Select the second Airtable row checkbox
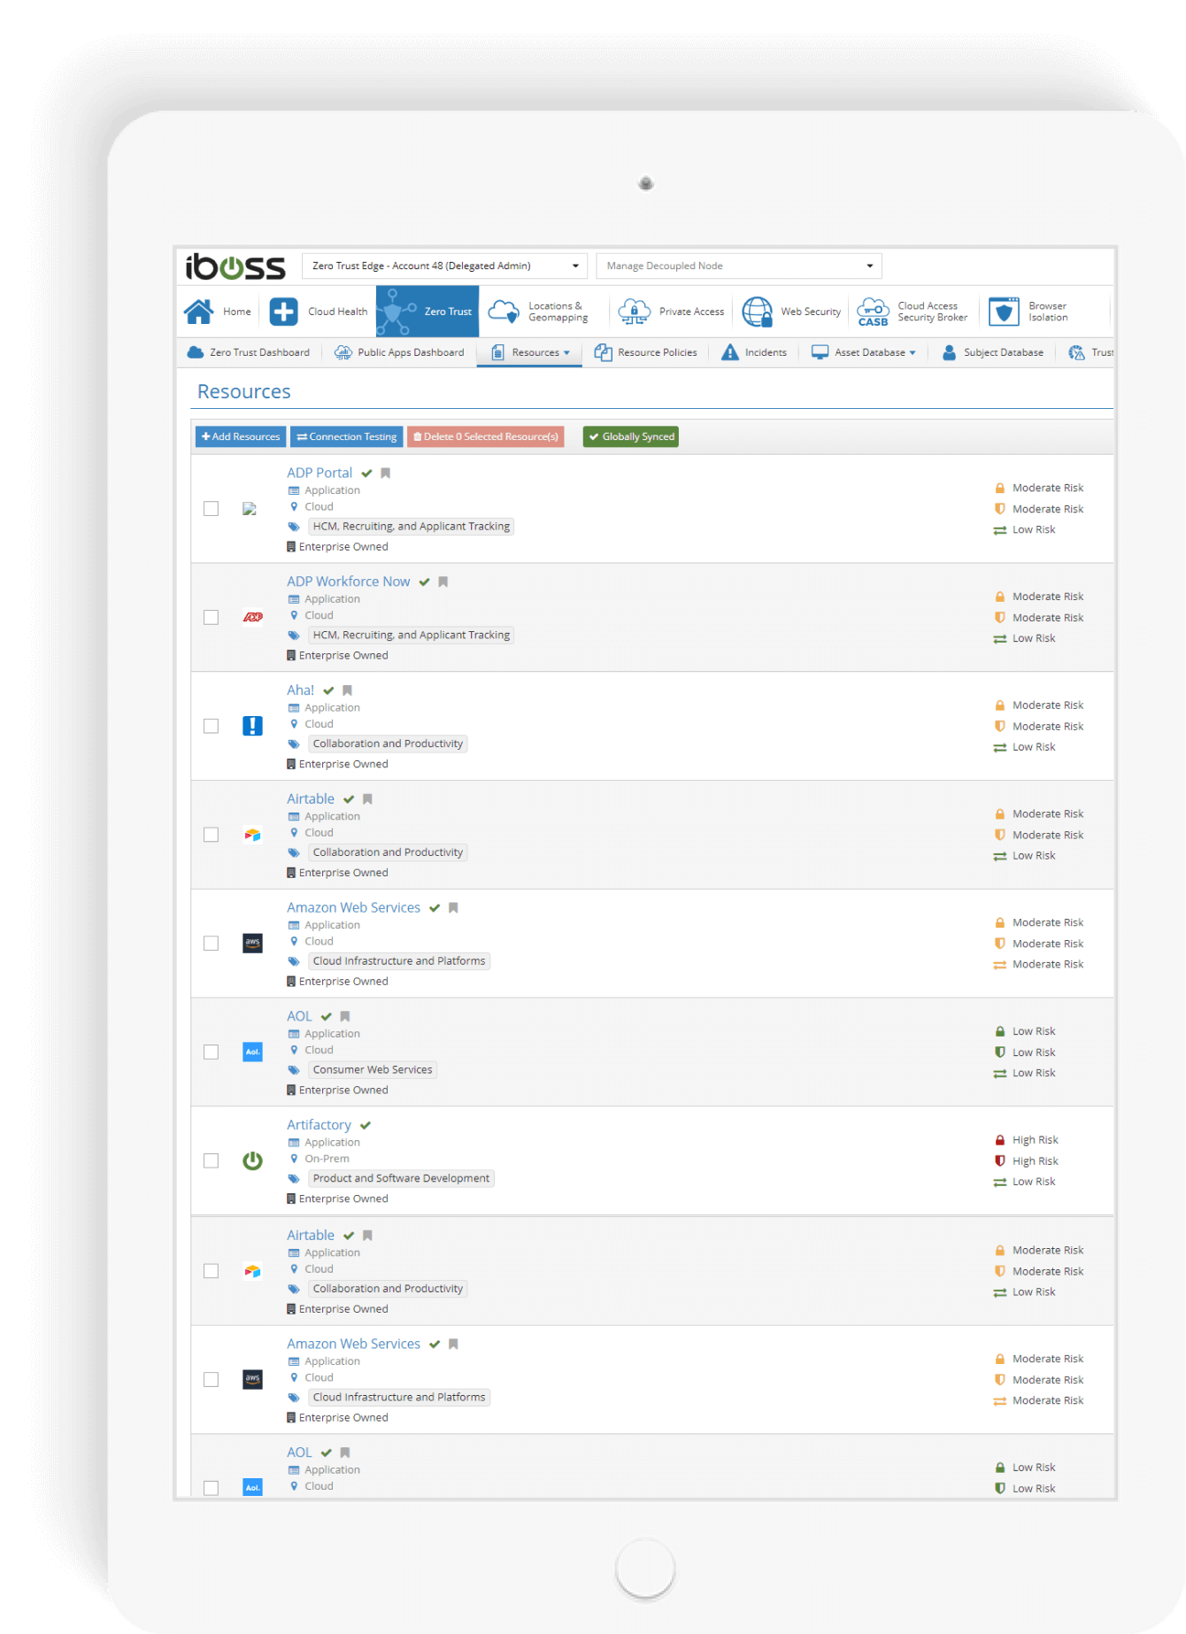This screenshot has width=1186, height=1634. tap(211, 1271)
